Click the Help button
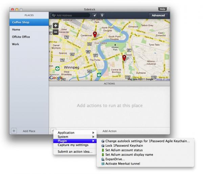 pyautogui.click(x=162, y=9)
